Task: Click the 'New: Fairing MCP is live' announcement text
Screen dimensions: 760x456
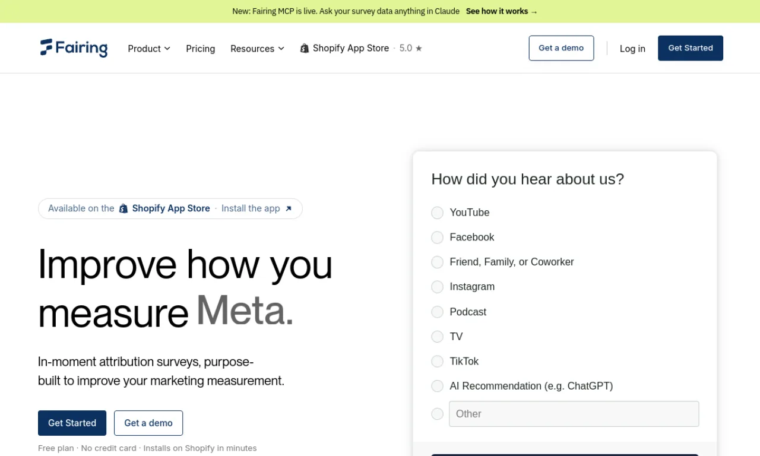Action: click(x=346, y=11)
